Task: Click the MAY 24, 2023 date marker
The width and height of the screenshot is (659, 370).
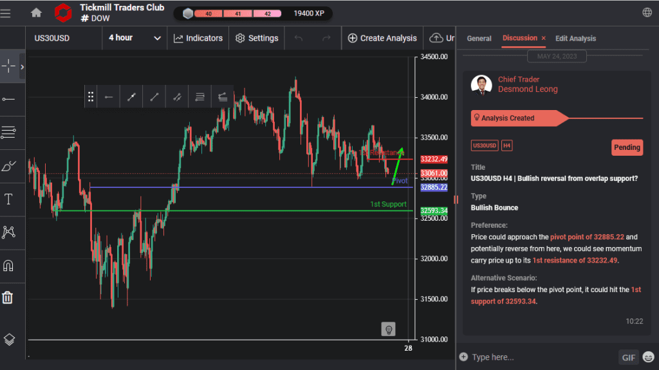Action: coord(557,56)
